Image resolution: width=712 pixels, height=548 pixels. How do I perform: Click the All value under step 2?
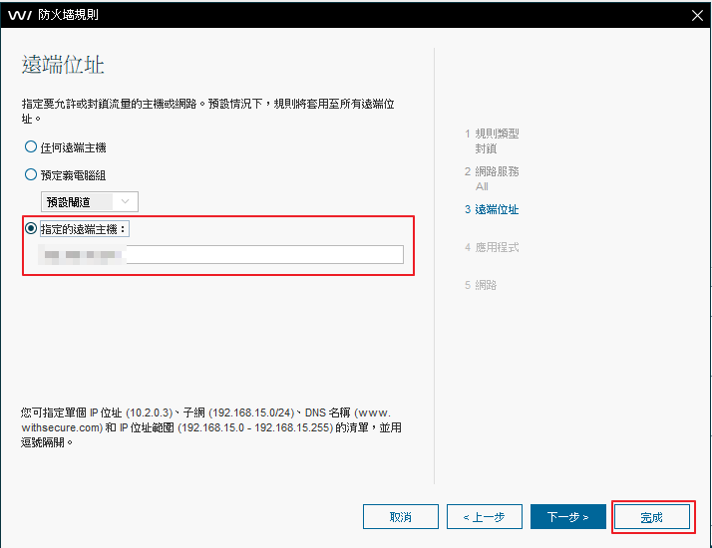[482, 186]
